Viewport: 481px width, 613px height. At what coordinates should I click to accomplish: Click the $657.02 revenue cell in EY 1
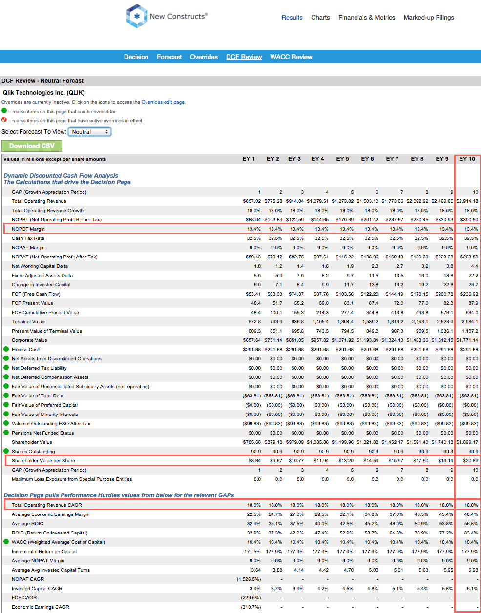tap(252, 201)
